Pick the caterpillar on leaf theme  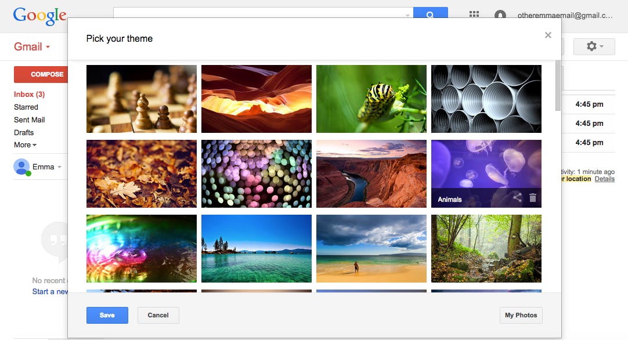371,99
